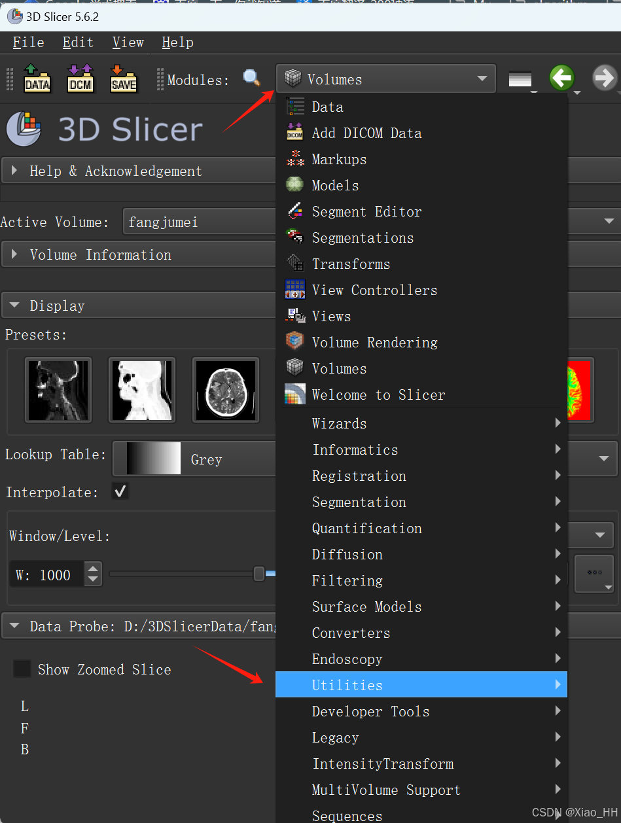Image resolution: width=621 pixels, height=823 pixels.
Task: Open the Modules Volumes dropdown
Action: 386,79
